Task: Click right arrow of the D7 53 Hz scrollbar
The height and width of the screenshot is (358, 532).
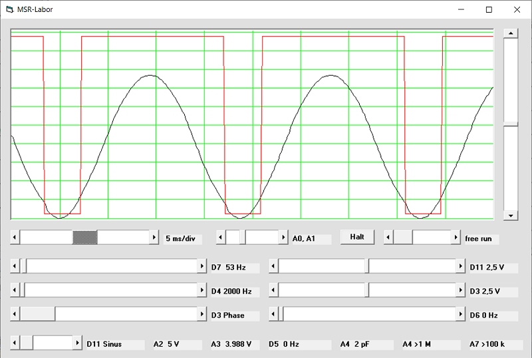Action: 202,266
